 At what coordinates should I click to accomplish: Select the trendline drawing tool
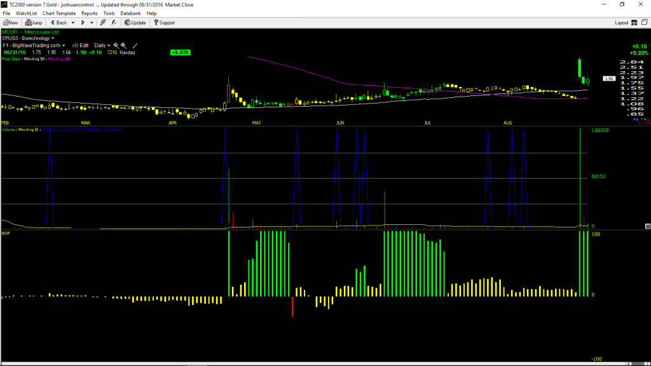(x=135, y=46)
